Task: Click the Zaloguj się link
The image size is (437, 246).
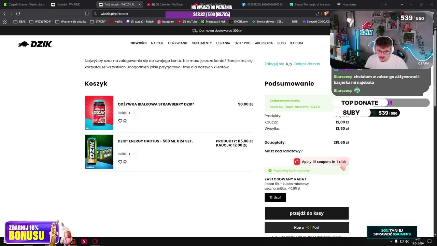Action: [x=274, y=64]
